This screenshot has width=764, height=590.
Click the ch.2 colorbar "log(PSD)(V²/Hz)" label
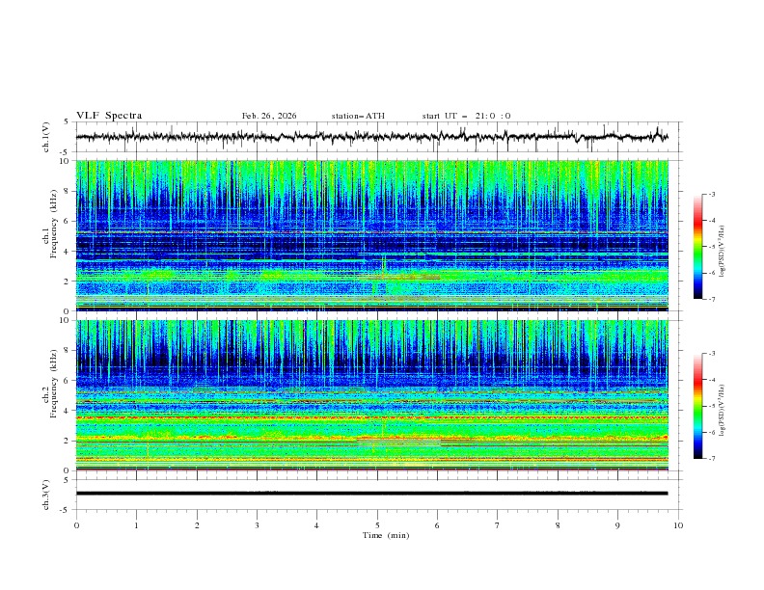click(723, 411)
